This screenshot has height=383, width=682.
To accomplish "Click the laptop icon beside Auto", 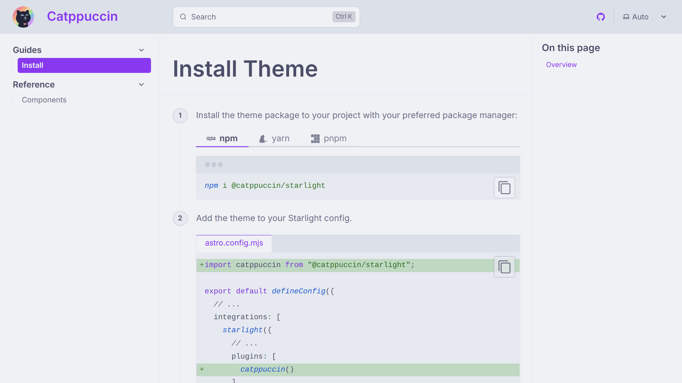I will pos(626,17).
